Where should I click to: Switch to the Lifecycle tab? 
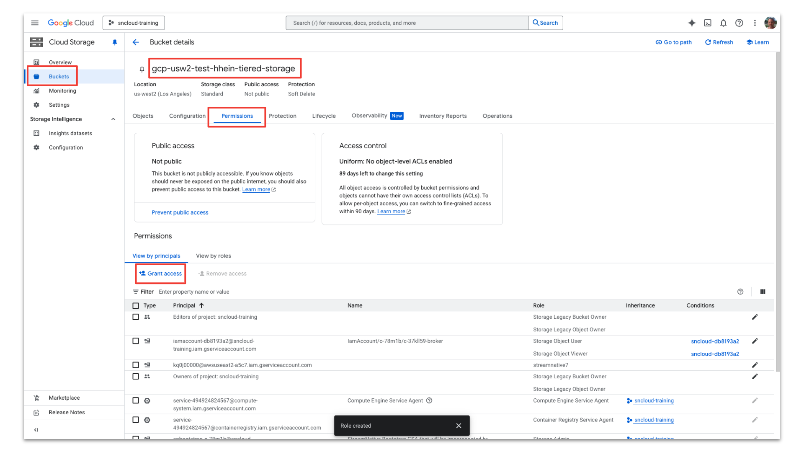pos(323,116)
